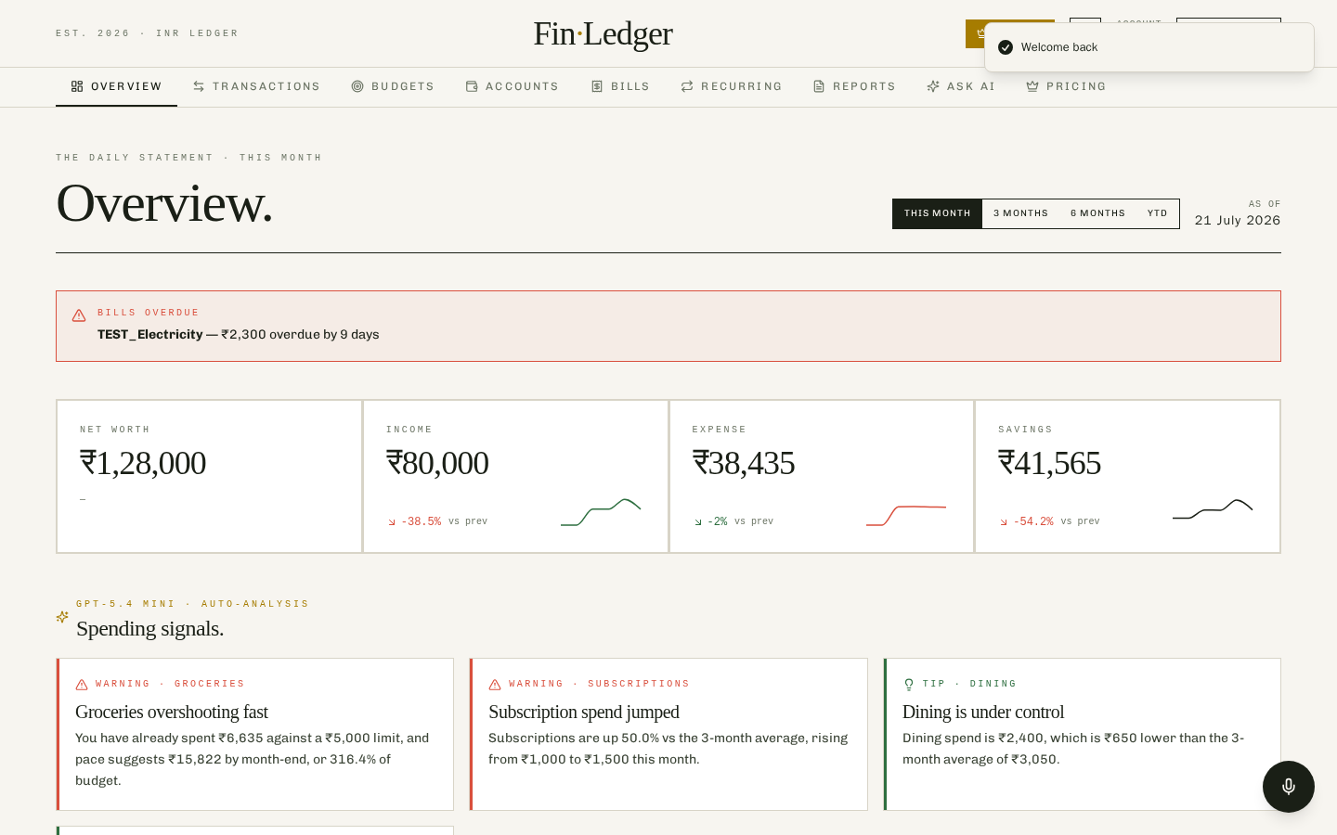Open the Dining is under control signal
The width and height of the screenshot is (1337, 835).
click(1083, 734)
